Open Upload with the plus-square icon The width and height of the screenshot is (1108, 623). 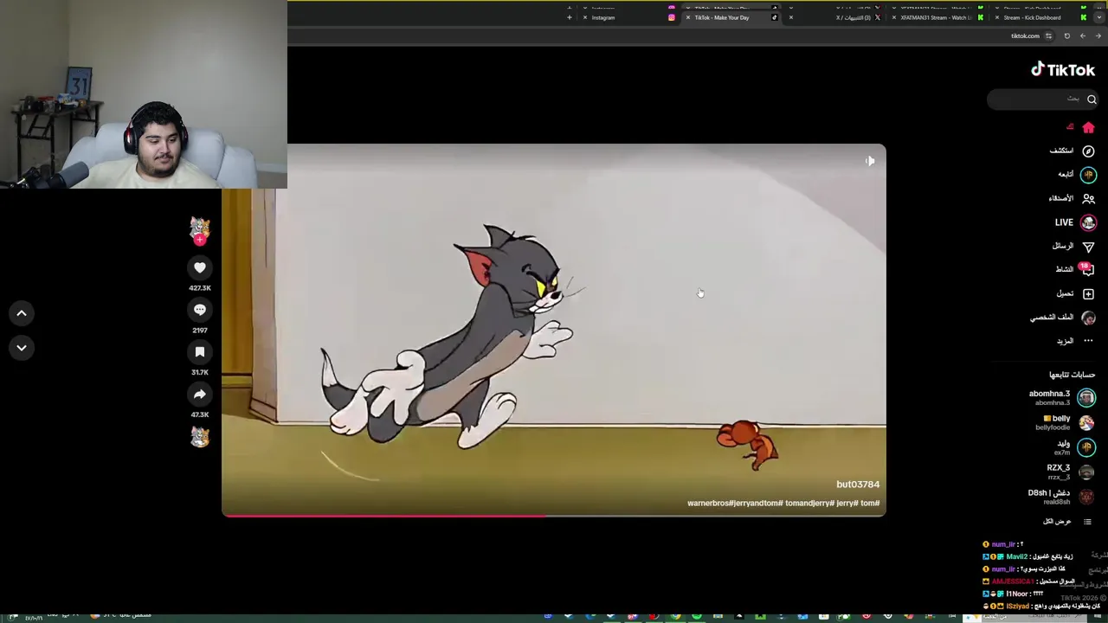point(1088,294)
